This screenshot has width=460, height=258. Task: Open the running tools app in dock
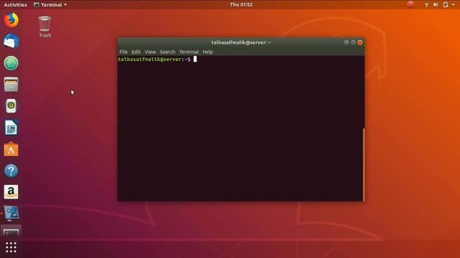(11, 214)
